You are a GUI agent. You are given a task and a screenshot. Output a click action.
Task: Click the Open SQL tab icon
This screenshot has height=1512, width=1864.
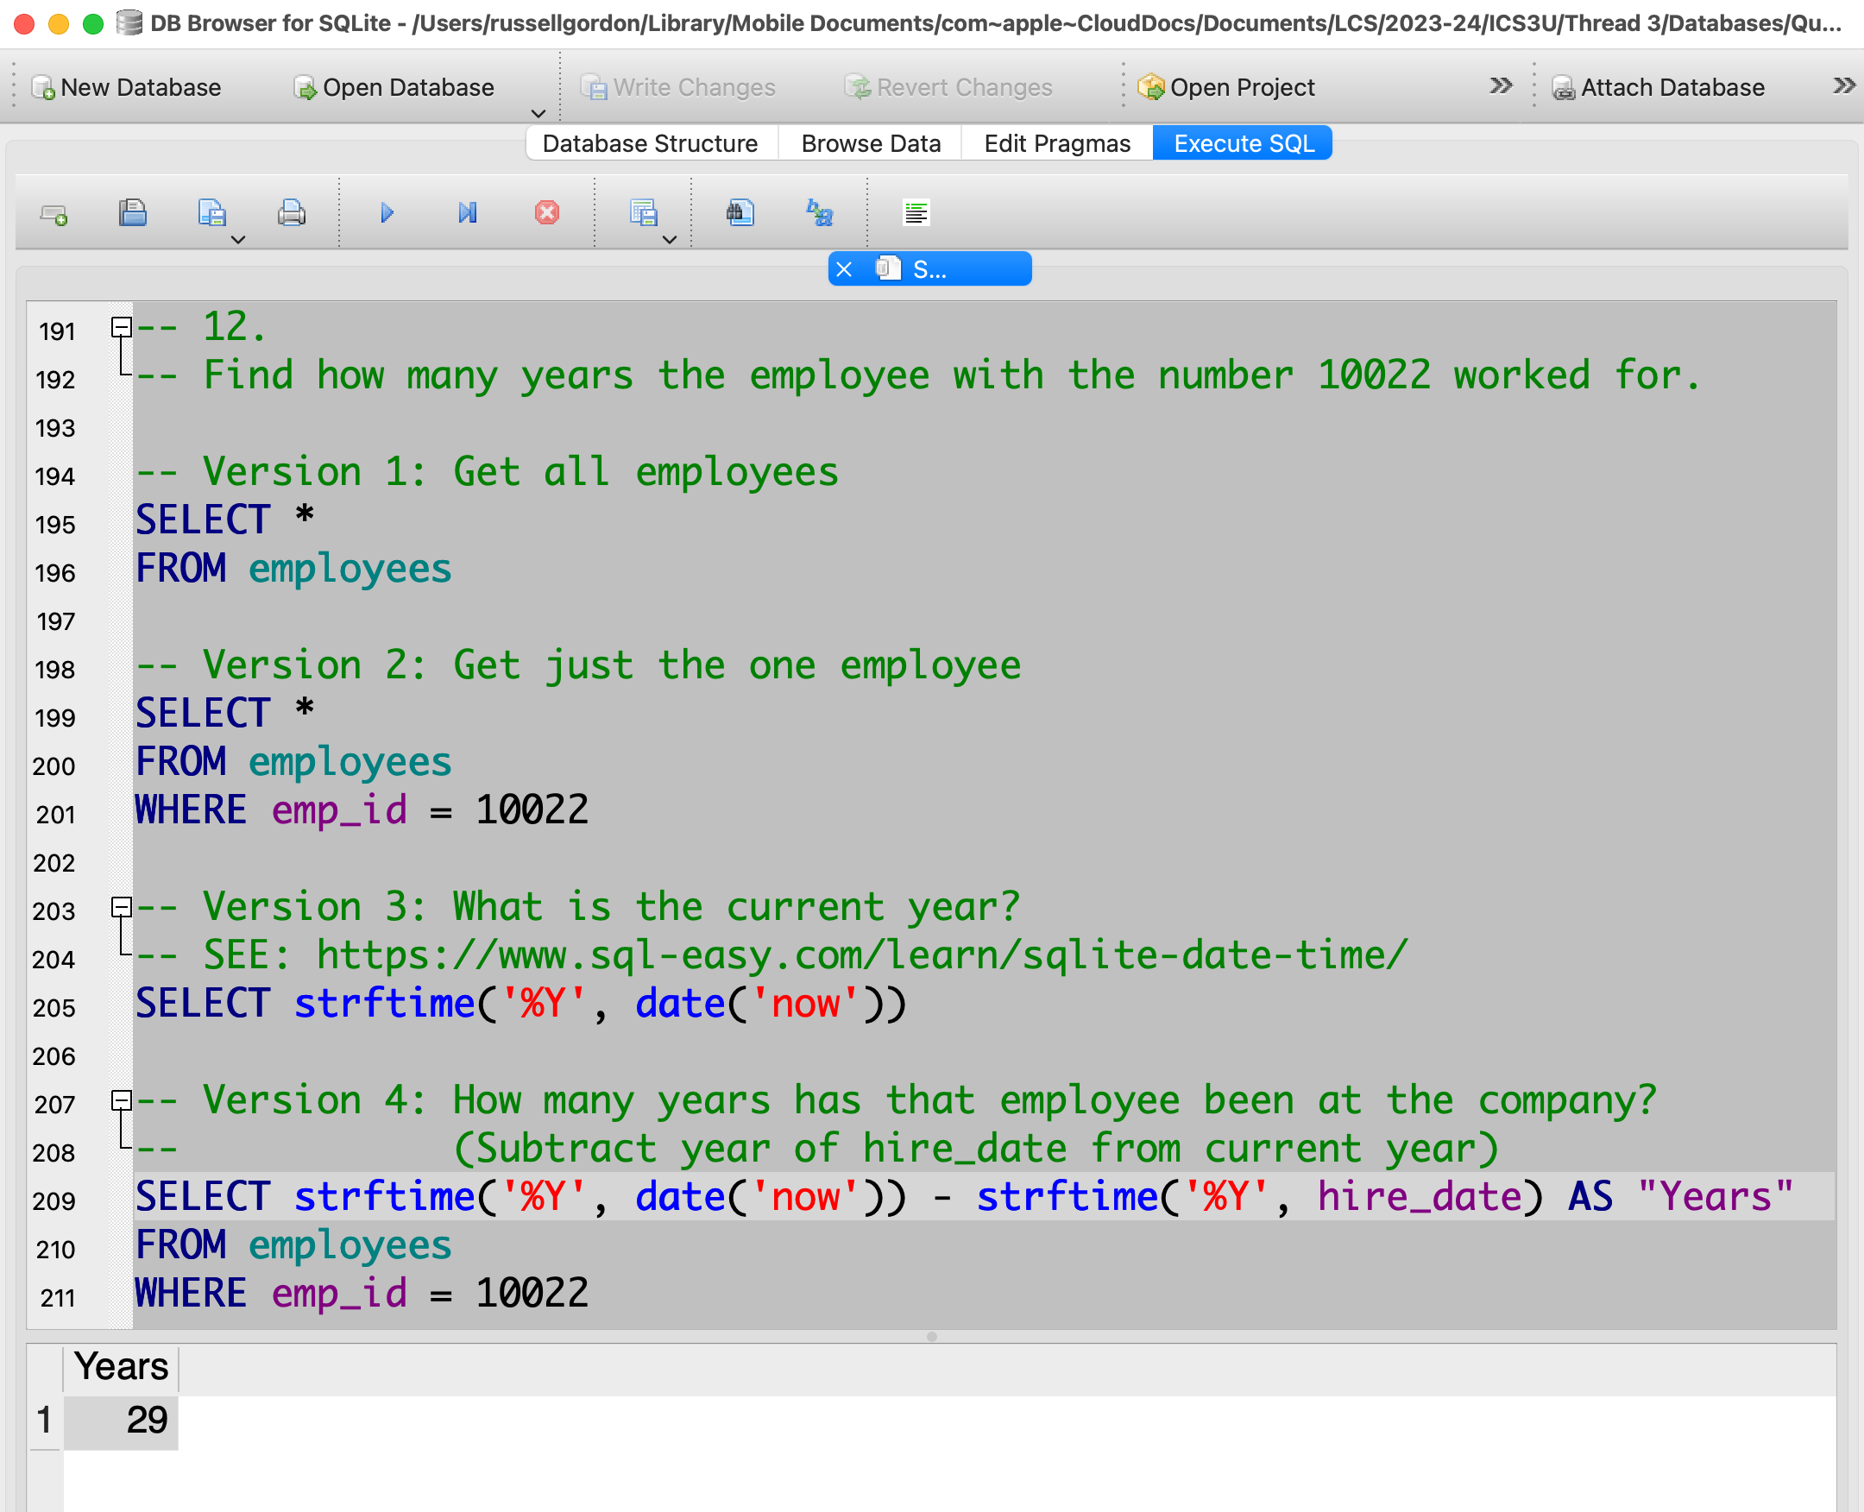(54, 213)
